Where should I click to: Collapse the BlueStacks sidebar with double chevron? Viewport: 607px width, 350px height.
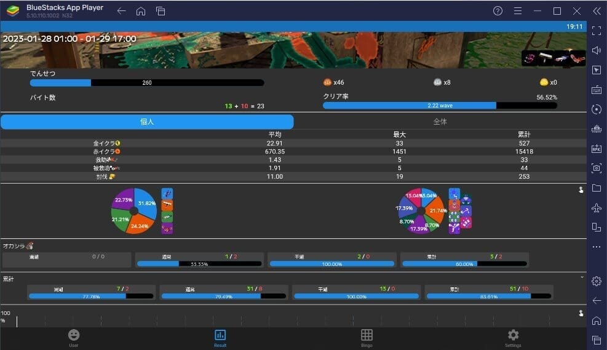coord(596,11)
